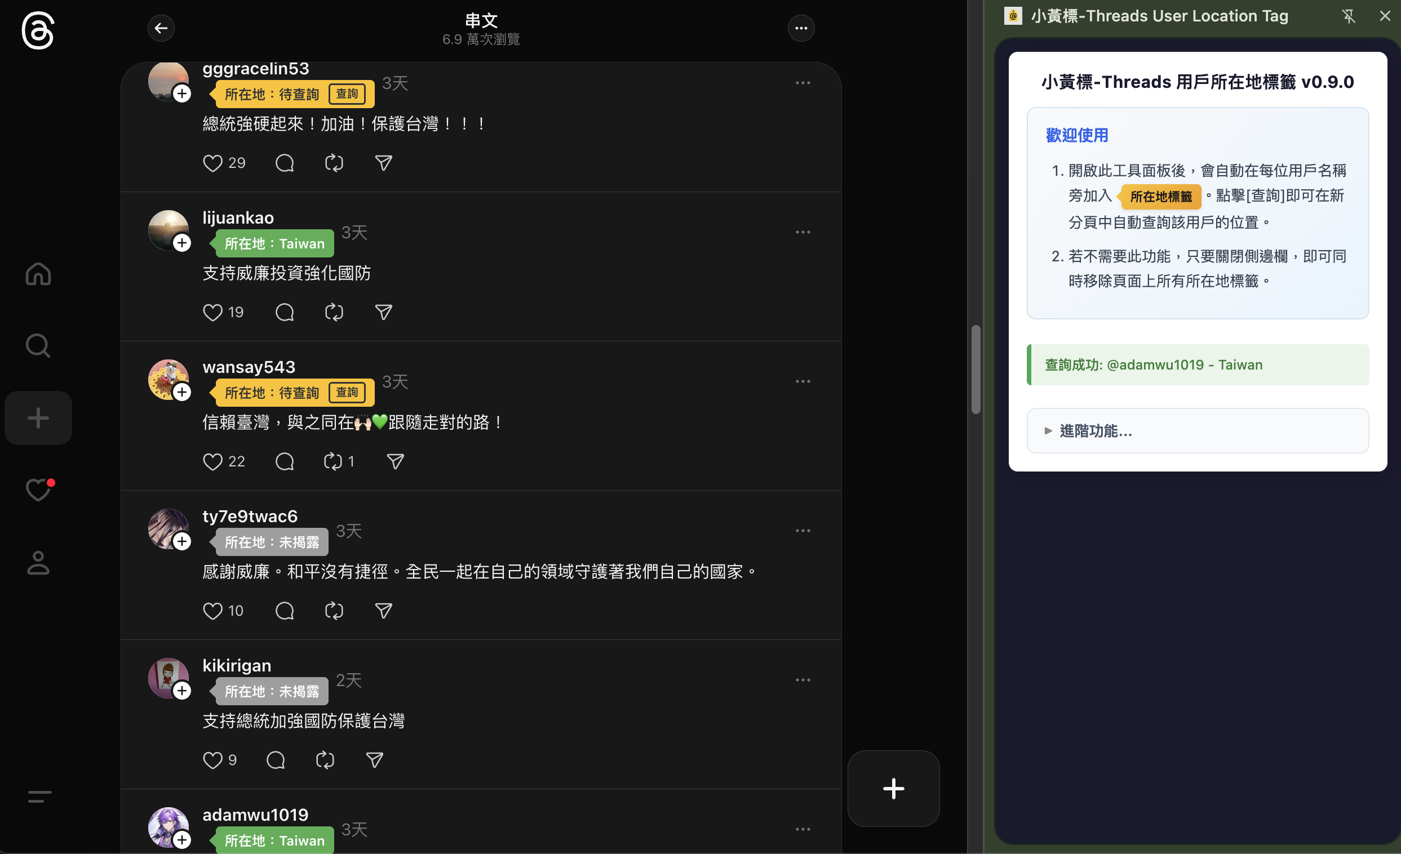1401x854 pixels.
Task: Click the page scrollbar thumb
Action: tap(976, 370)
